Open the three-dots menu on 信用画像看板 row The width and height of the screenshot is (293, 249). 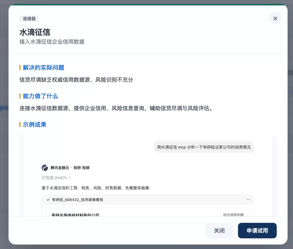pyautogui.click(x=248, y=199)
